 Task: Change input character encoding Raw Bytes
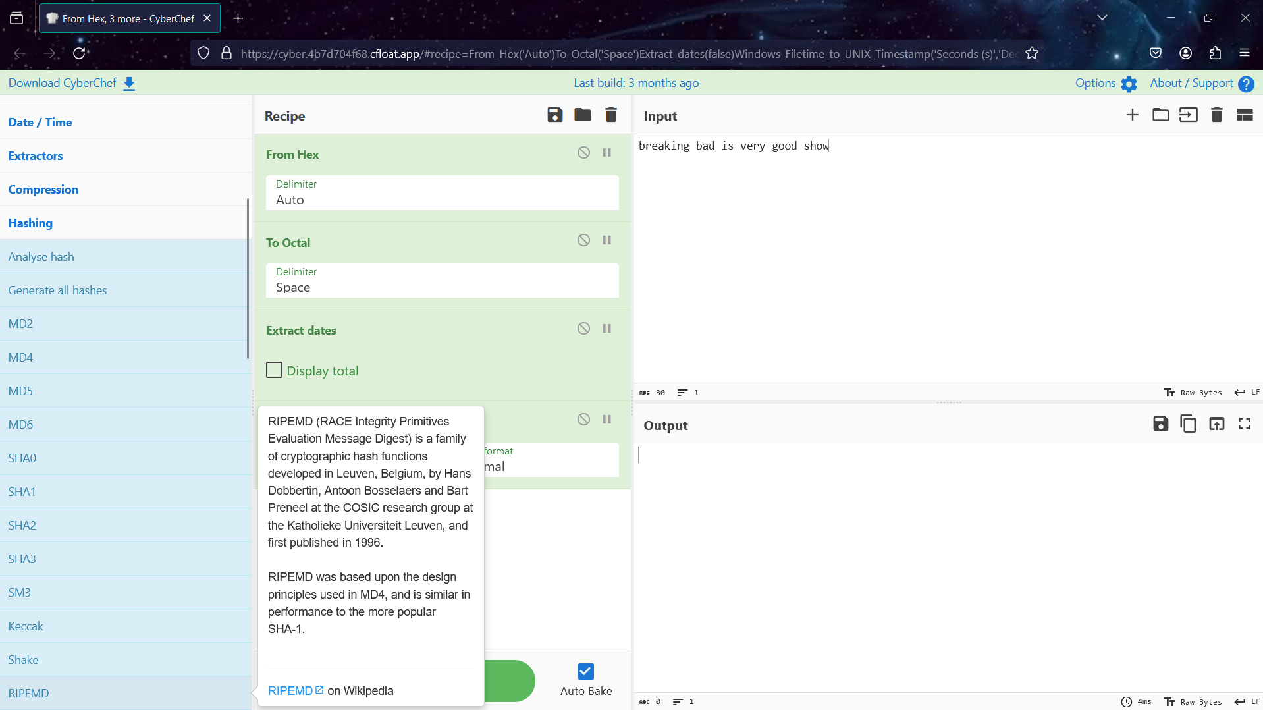(x=1193, y=393)
